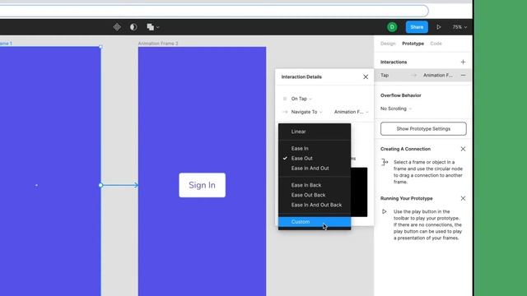Click the Mask contrast icon in toolbar
The image size is (527, 296).
click(x=133, y=27)
